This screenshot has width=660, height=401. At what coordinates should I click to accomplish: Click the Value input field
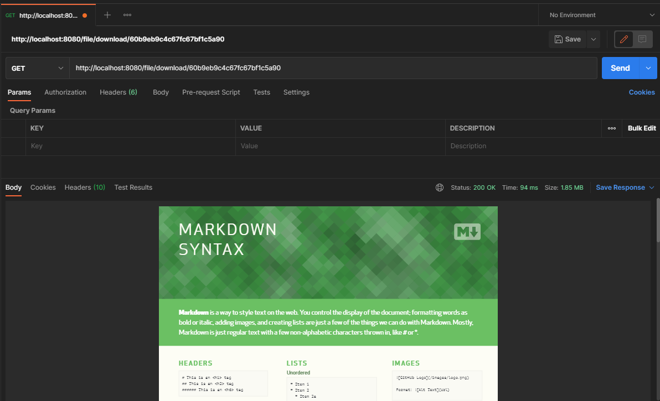click(x=340, y=146)
